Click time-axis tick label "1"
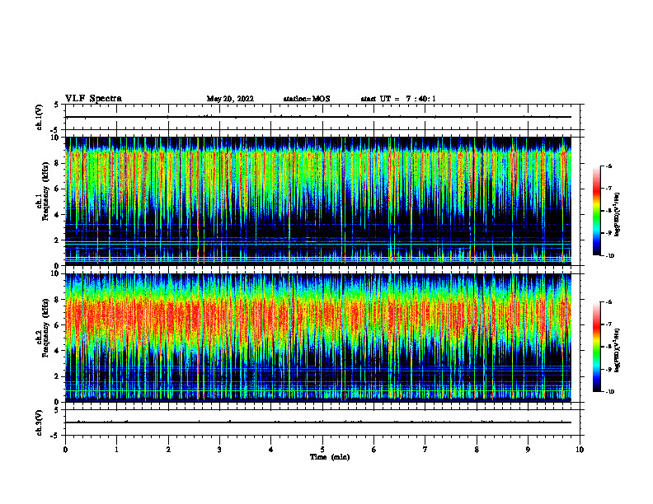 pos(116,450)
